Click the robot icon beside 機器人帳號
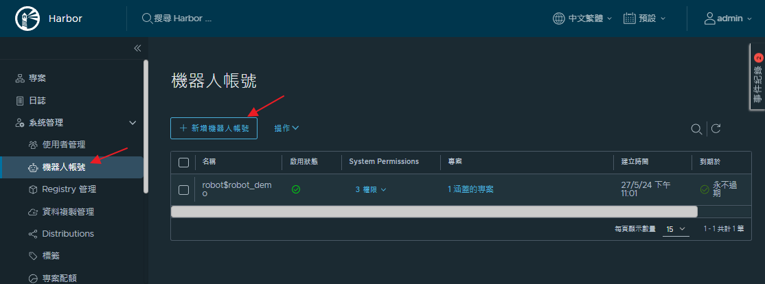Viewport: 765px width, 284px height. [33, 167]
